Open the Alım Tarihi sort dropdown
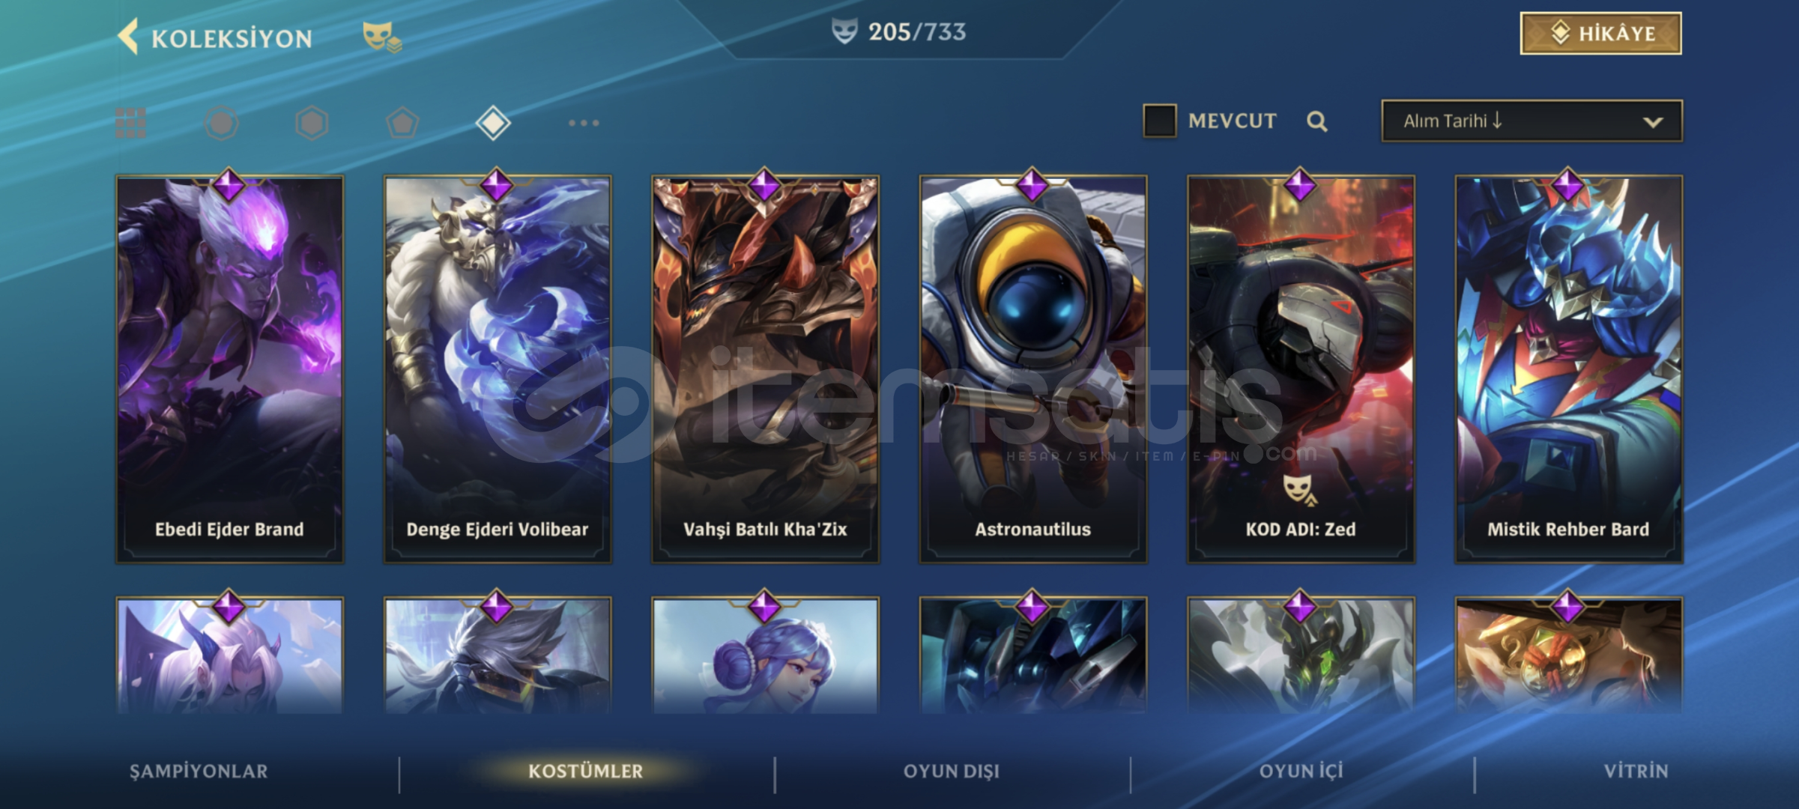This screenshot has width=1799, height=809. coord(1532,121)
